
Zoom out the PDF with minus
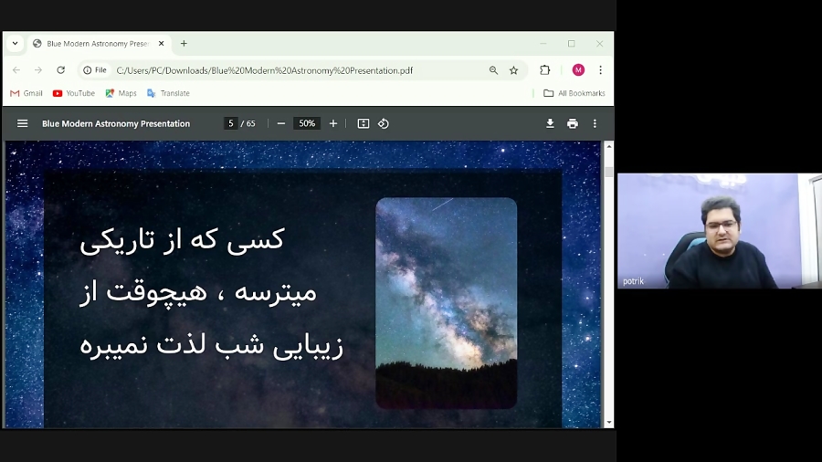tap(281, 123)
